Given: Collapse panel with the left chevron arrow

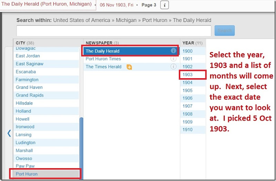Looking at the screenshot, I should (9, 133).
